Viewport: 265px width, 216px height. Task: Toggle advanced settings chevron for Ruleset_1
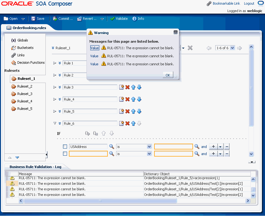point(53,48)
